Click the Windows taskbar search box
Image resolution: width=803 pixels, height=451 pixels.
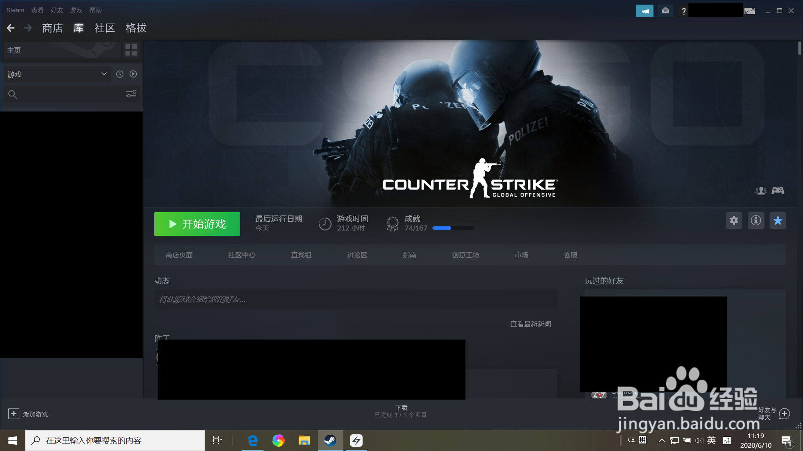115,441
